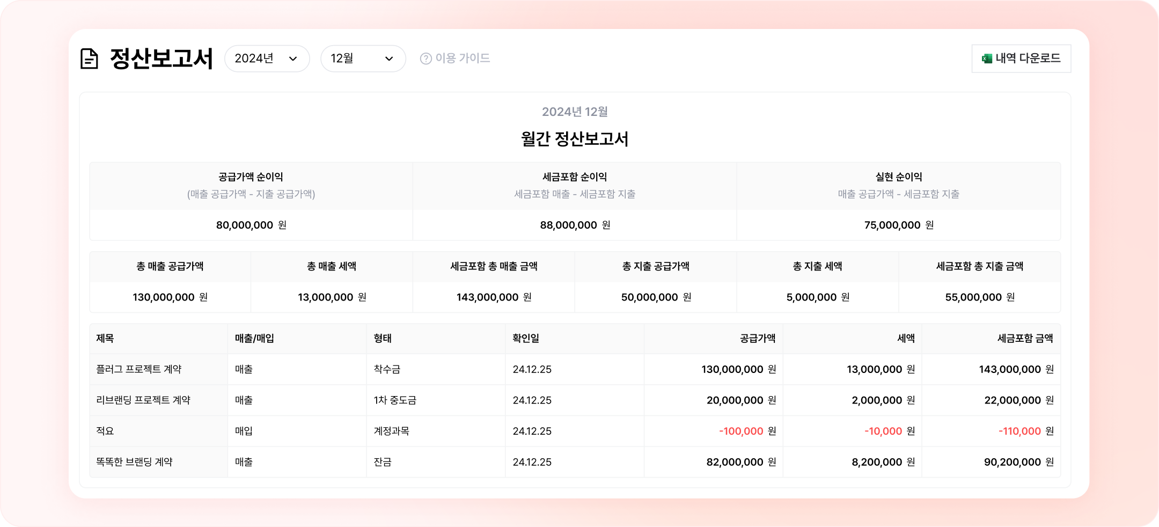This screenshot has height=527, width=1159.
Task: Select the 리브랜딩 프로젝트 계약 row
Action: tap(143, 400)
